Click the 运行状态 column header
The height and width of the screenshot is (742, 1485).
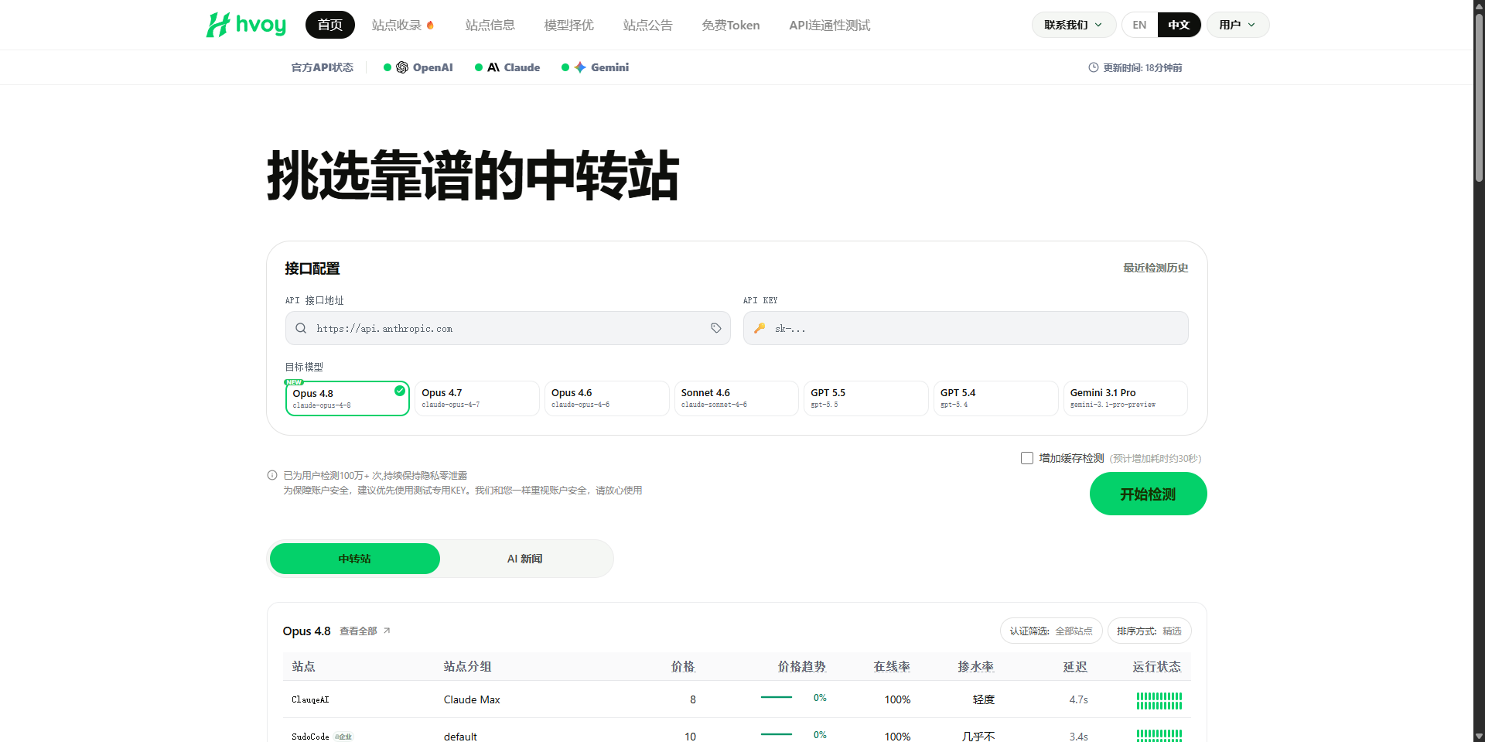1157,666
